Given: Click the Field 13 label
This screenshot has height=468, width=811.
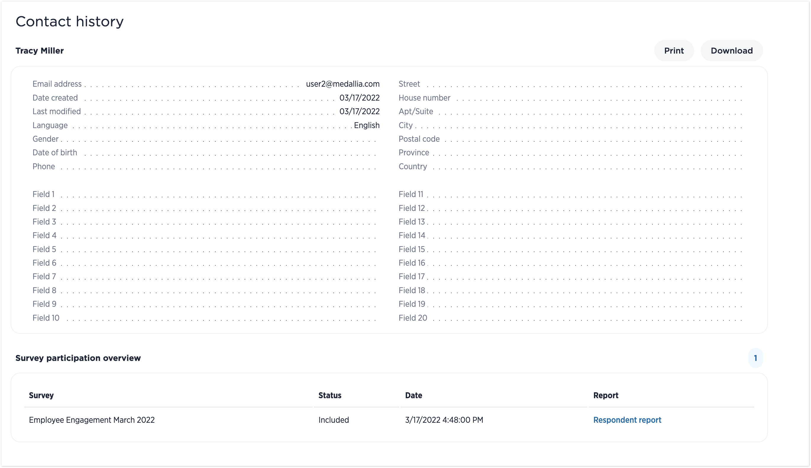Looking at the screenshot, I should pos(412,222).
